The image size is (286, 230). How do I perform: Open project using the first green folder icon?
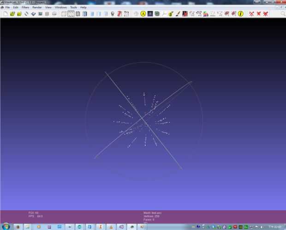pos(12,14)
